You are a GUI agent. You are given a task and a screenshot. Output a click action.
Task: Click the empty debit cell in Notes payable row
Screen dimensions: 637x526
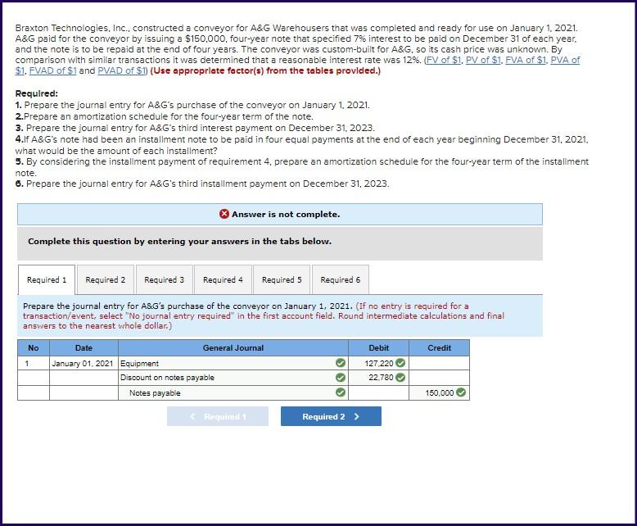378,392
